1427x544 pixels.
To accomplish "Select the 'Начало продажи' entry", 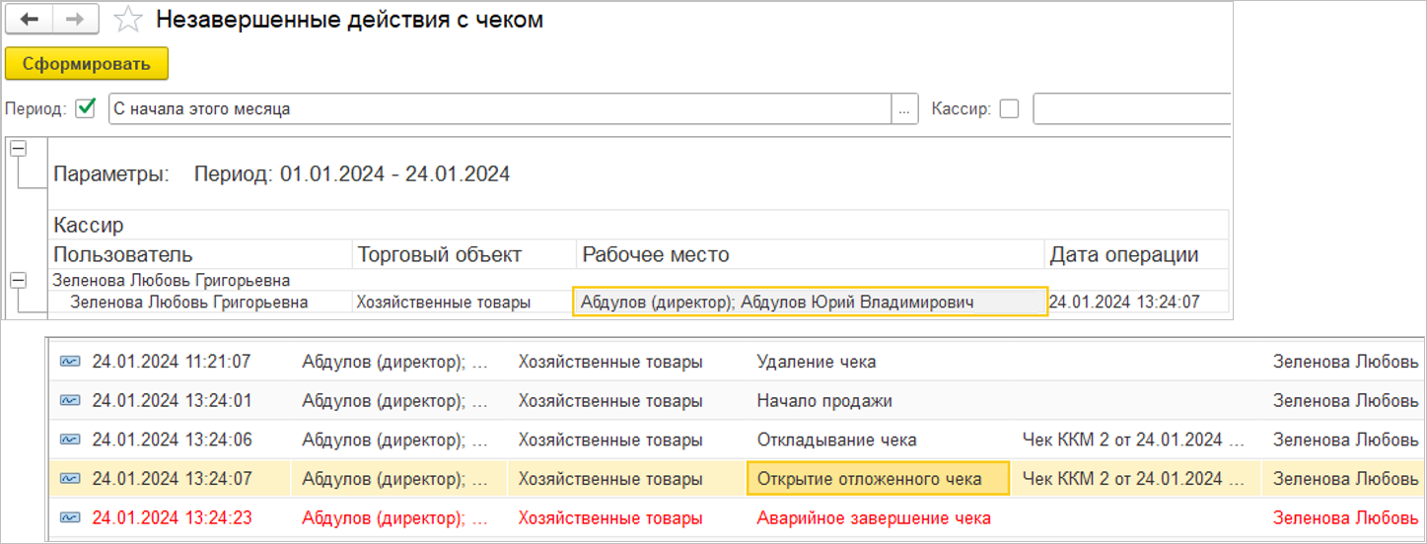I will click(824, 401).
